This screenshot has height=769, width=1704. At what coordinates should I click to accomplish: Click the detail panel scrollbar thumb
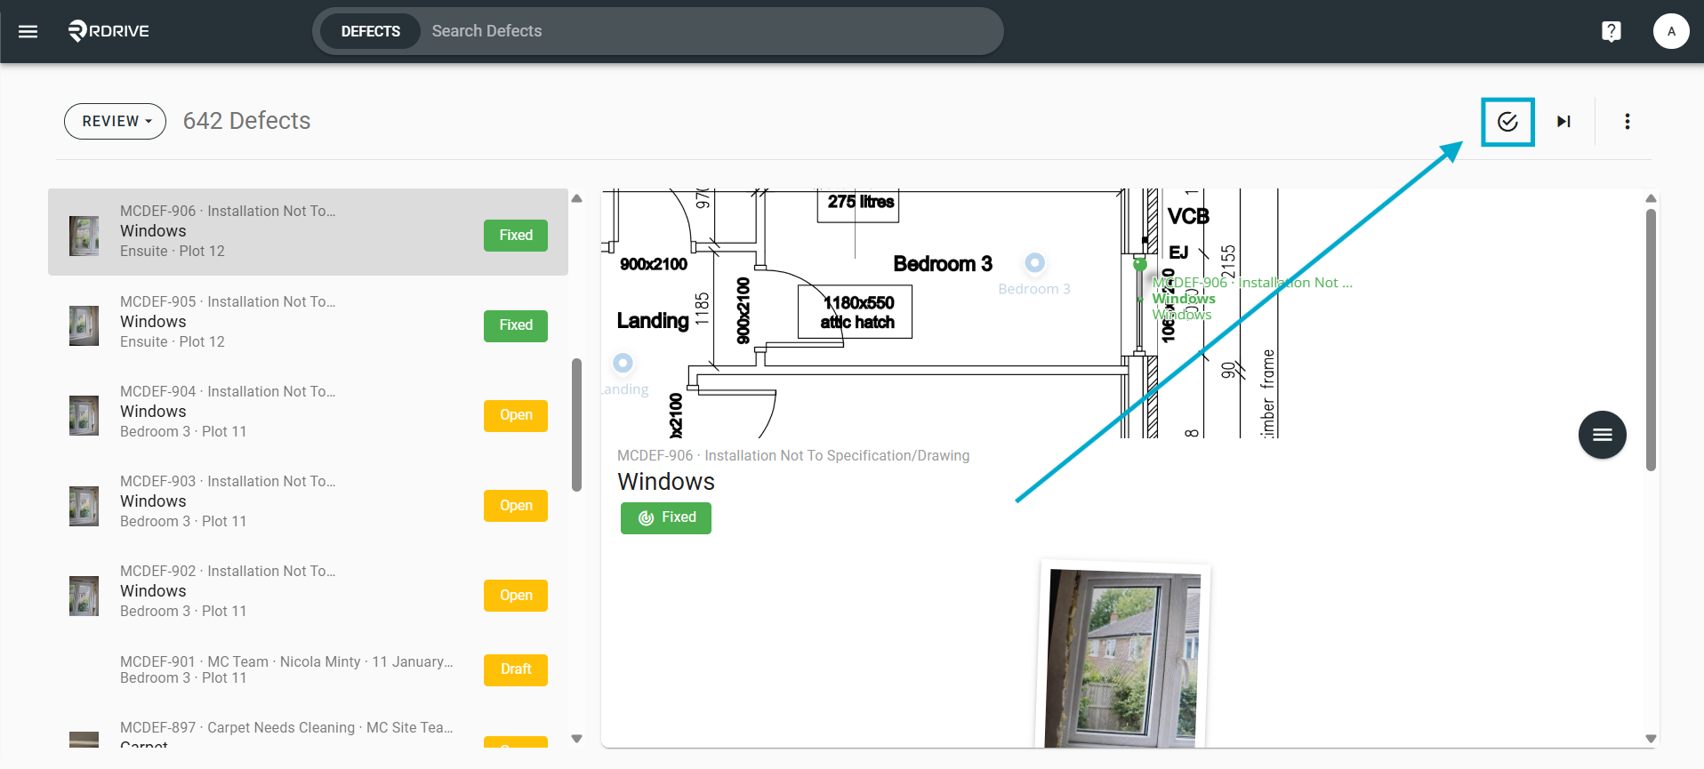click(x=1651, y=340)
